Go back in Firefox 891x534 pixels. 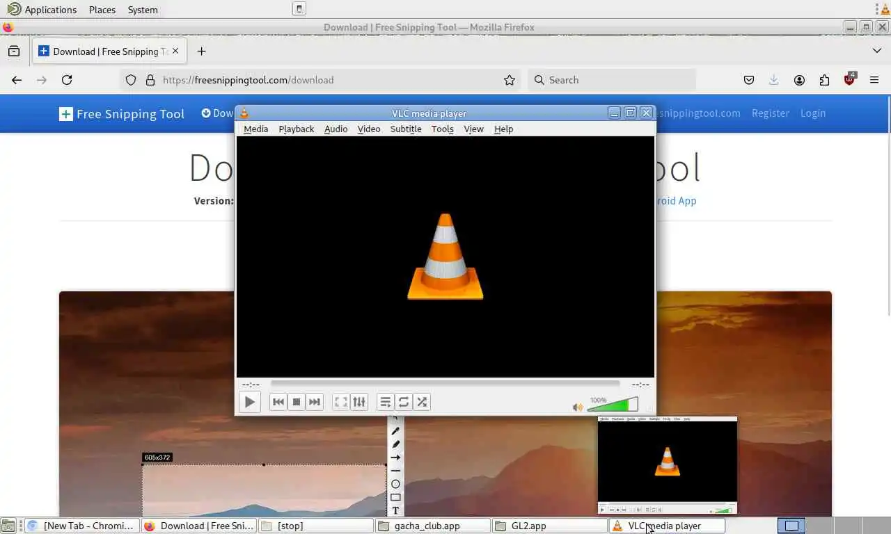tap(17, 80)
